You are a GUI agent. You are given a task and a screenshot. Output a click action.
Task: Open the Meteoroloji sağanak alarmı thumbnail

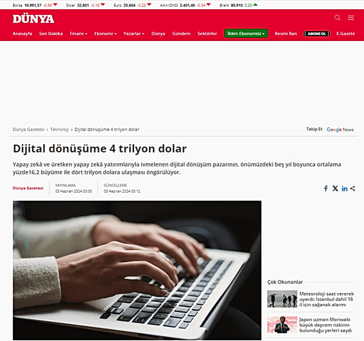tap(282, 299)
